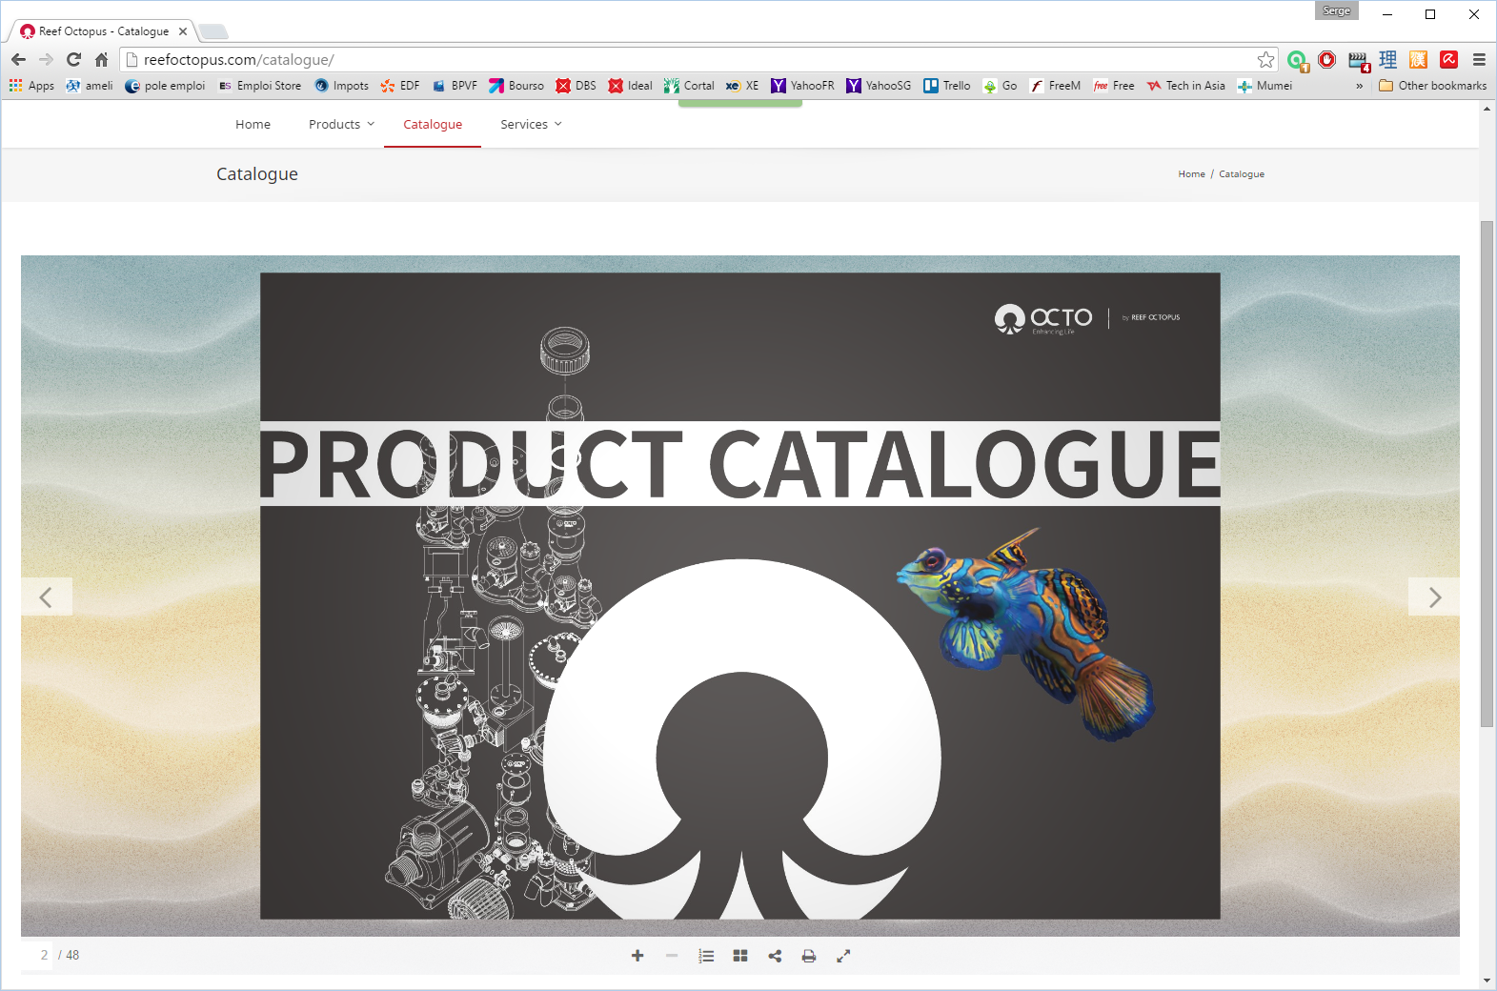Show more bookmarks overflow chevron
1497x991 pixels.
click(x=1359, y=86)
